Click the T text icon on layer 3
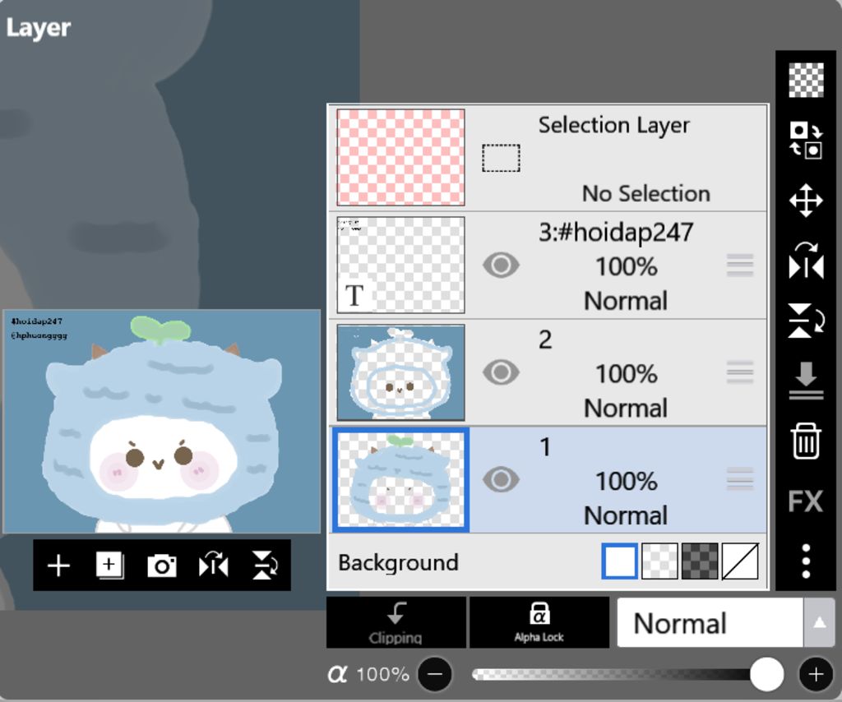This screenshot has width=842, height=702. 354,295
